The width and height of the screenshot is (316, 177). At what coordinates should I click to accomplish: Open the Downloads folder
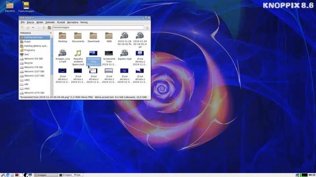pos(93,37)
